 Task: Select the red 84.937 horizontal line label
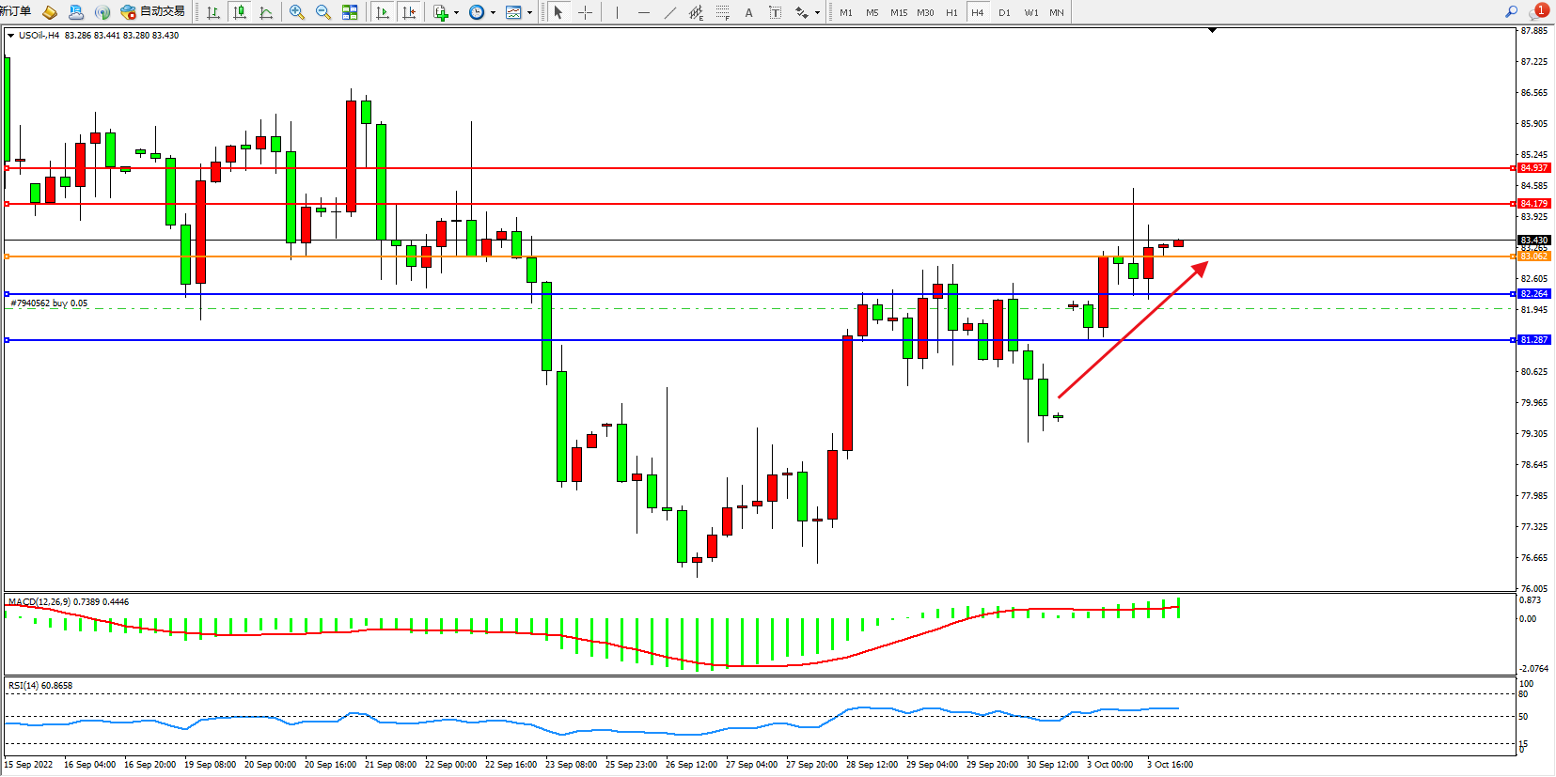pos(1533,168)
